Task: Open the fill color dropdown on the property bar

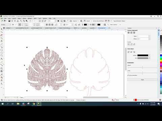Action: pyautogui.click(x=96, y=25)
